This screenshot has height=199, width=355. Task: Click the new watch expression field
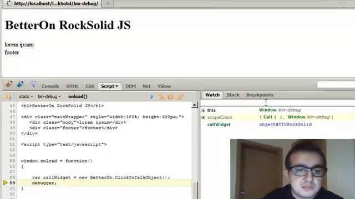pos(277,103)
